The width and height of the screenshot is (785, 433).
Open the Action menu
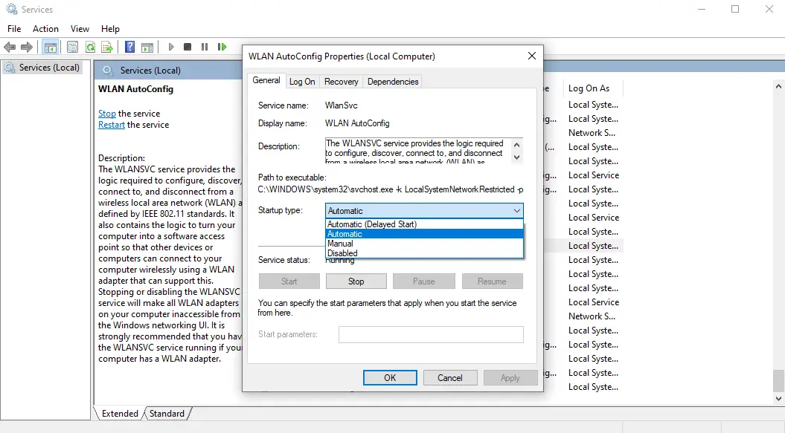[45, 29]
